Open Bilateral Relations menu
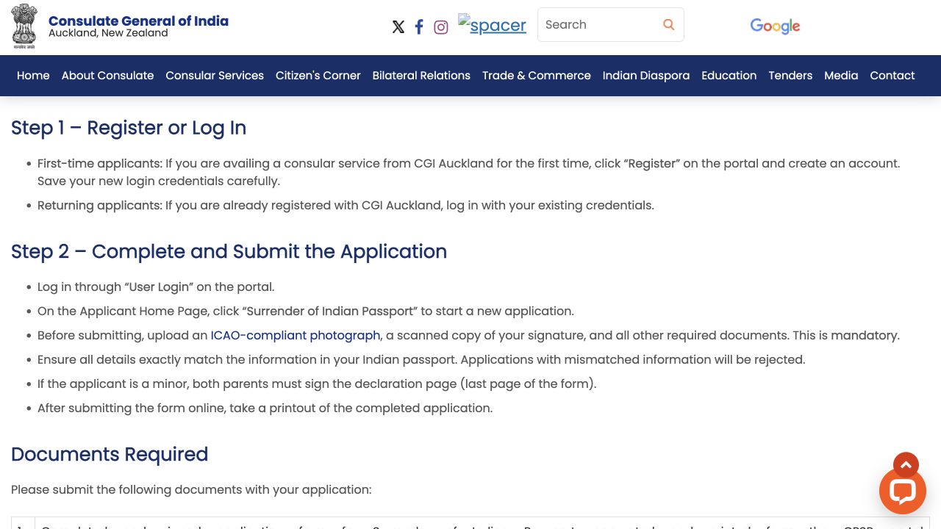 (x=421, y=76)
